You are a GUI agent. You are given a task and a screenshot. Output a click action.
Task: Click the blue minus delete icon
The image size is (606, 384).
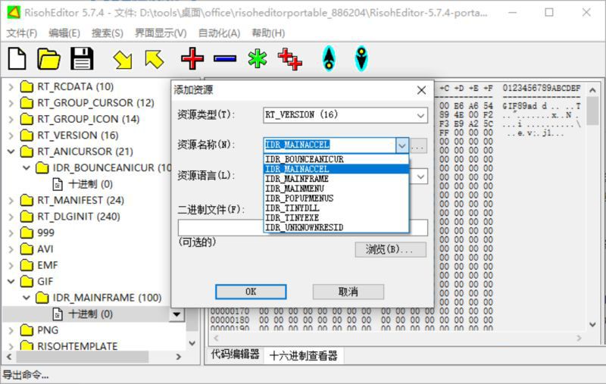(x=225, y=59)
